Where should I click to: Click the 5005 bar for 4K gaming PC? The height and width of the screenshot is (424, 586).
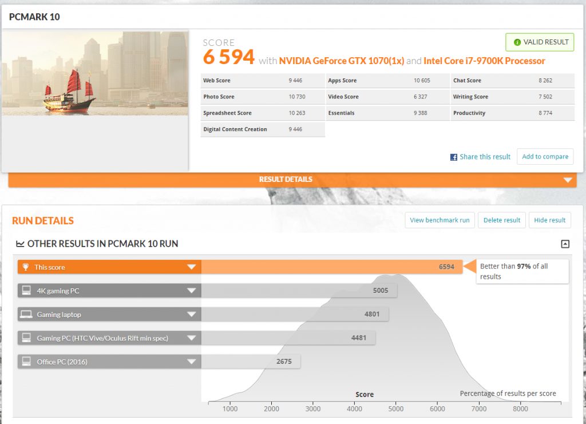[299, 290]
